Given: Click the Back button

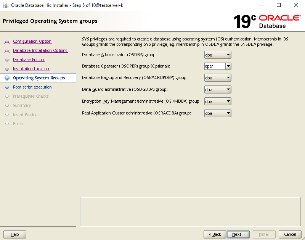Looking at the screenshot, I should [x=215, y=234].
